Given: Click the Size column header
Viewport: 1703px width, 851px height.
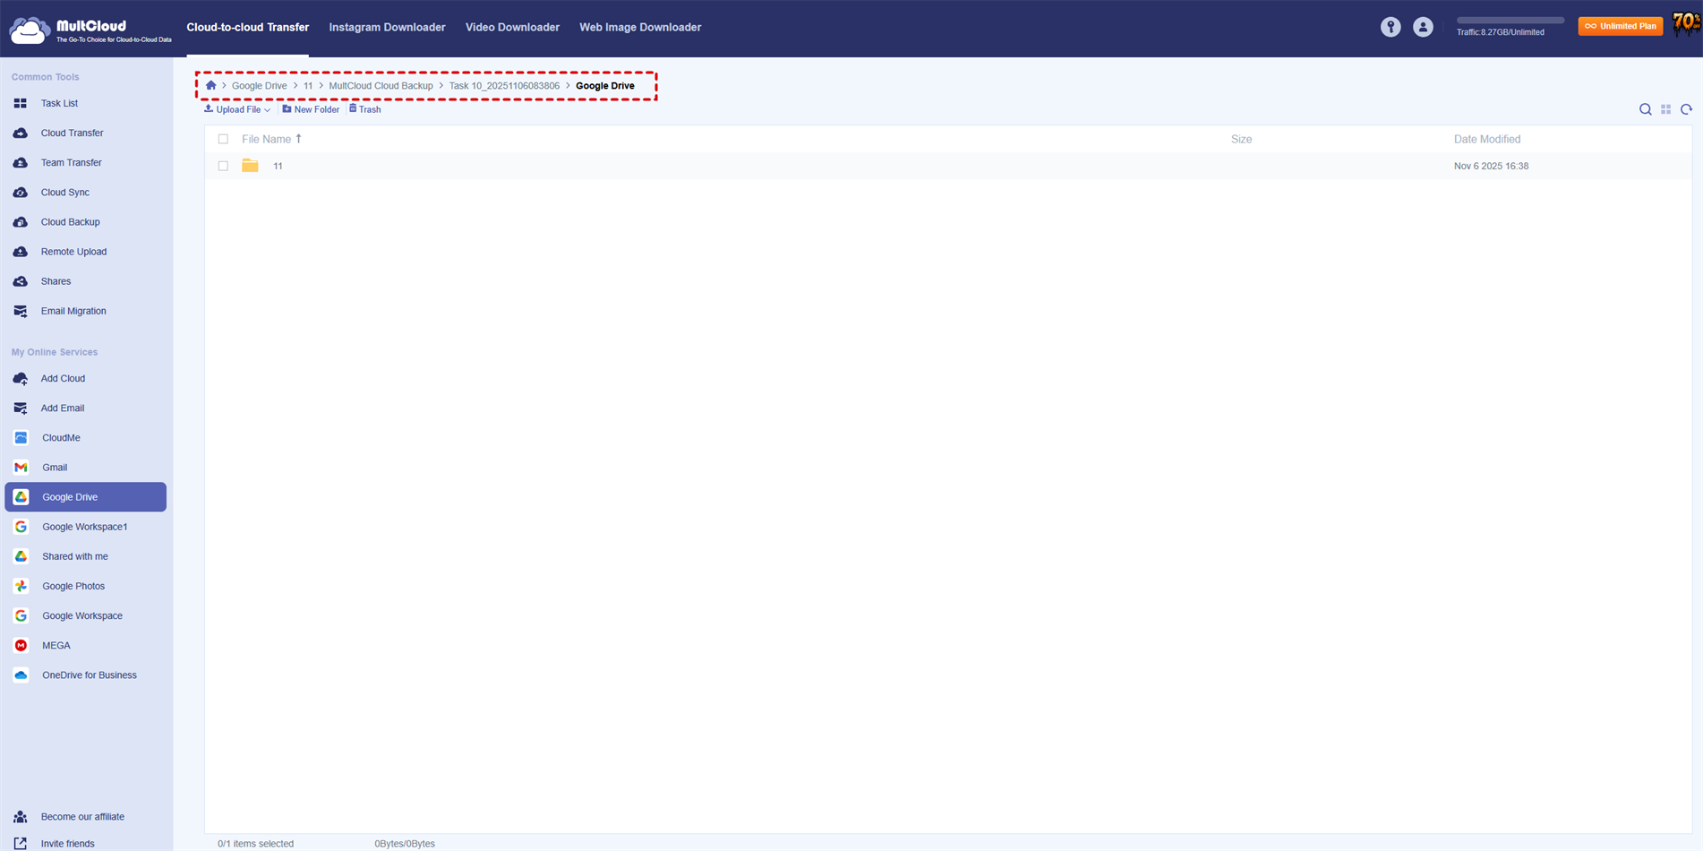Looking at the screenshot, I should (x=1241, y=139).
